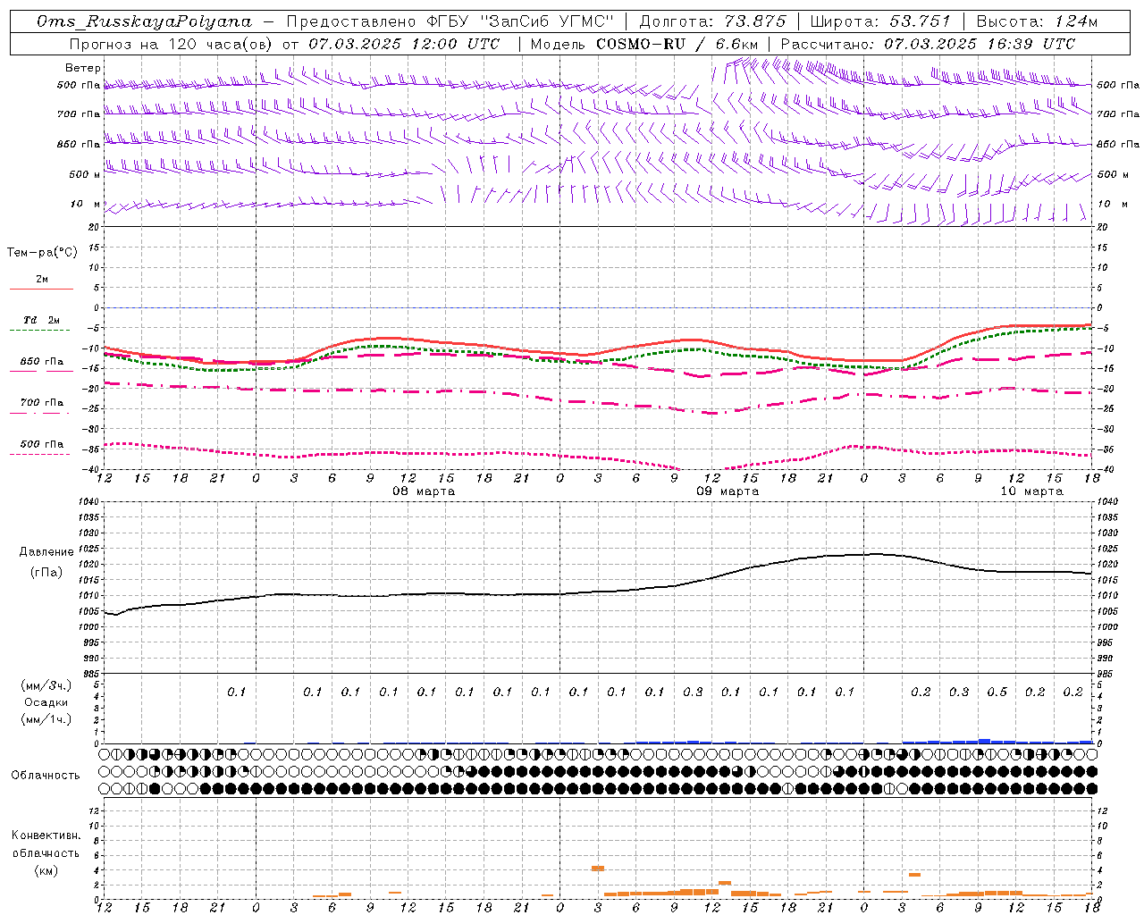Select the calculation time 07.03.2025 16:39 UTC
The height and width of the screenshot is (915, 1144).
coord(980,44)
